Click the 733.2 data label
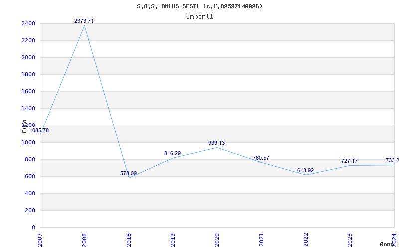The image size is (399, 249). pos(392,160)
